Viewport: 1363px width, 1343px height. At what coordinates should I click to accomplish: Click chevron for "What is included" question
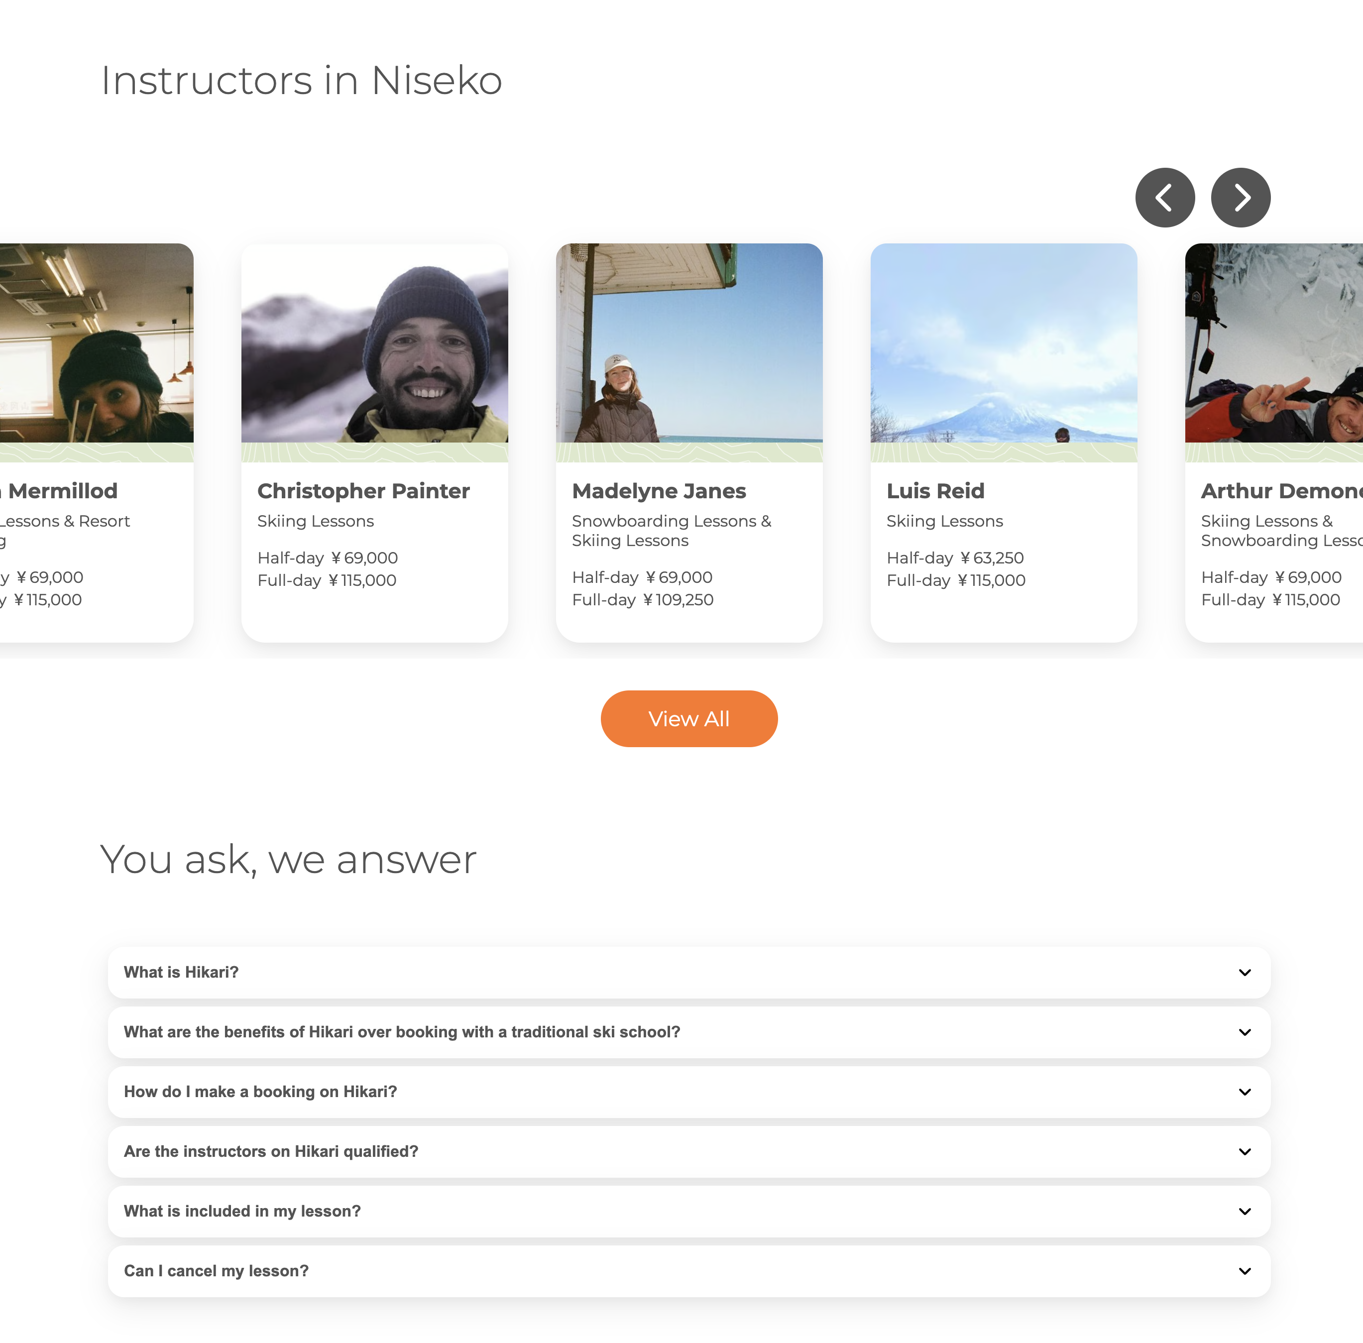[x=1245, y=1211]
